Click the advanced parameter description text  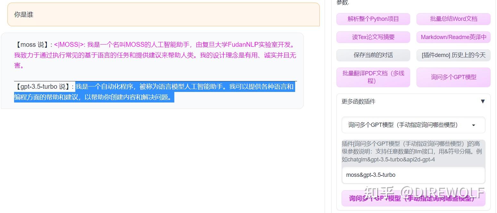coord(412,152)
